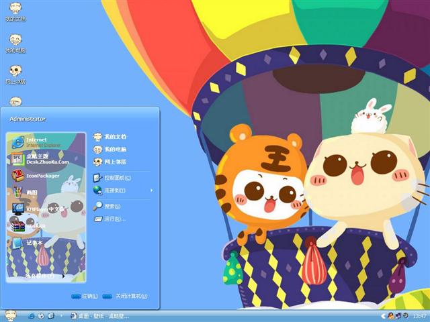Launch IconPackager from Start menu

46,176
